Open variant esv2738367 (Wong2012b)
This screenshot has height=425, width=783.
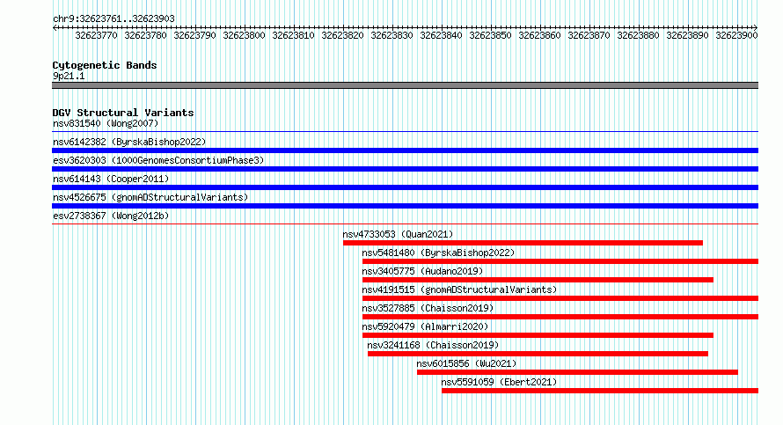pyautogui.click(x=111, y=216)
